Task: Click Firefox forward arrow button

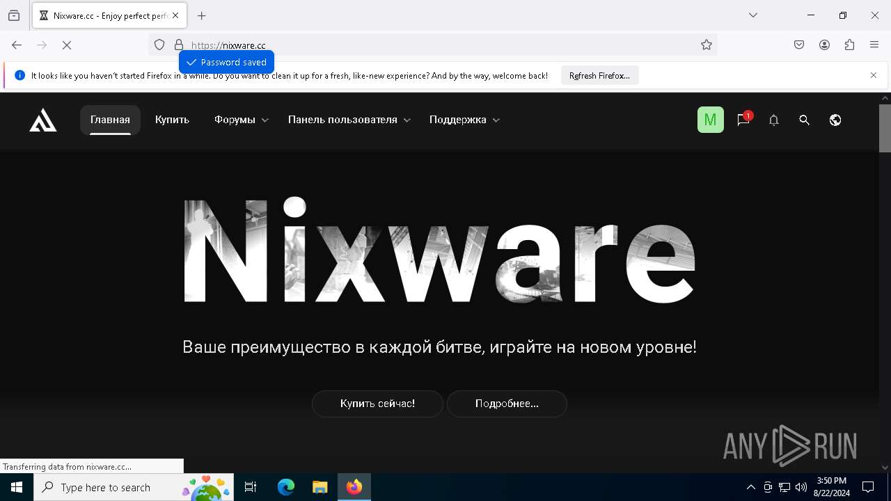Action: tap(42, 45)
